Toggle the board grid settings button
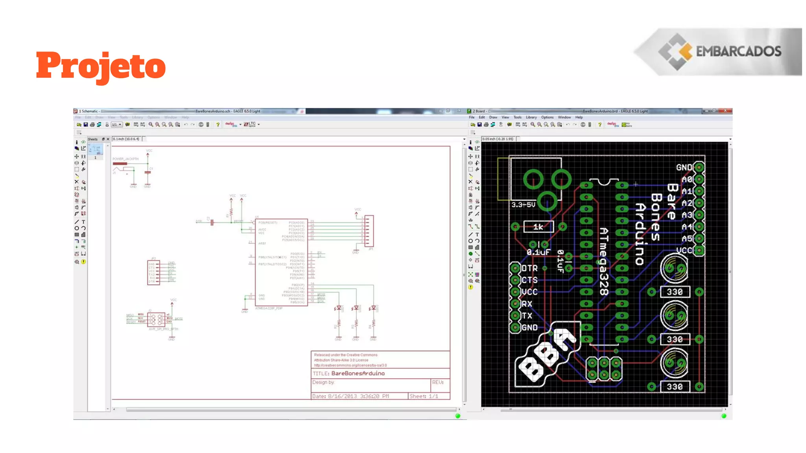Viewport: 806px width, 453px height. 473,133
